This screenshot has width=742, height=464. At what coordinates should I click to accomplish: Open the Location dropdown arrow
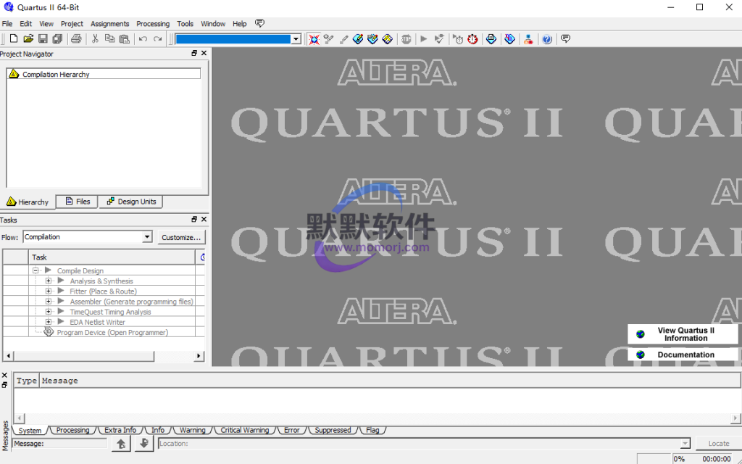(x=685, y=444)
